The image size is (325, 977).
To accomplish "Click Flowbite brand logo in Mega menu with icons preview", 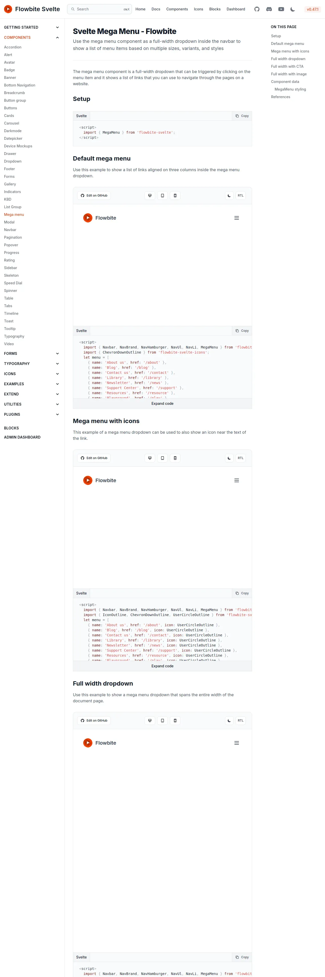I will pos(99,481).
